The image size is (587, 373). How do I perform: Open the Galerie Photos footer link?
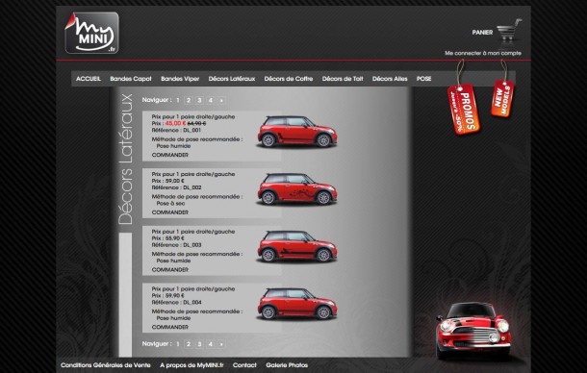pos(287,365)
